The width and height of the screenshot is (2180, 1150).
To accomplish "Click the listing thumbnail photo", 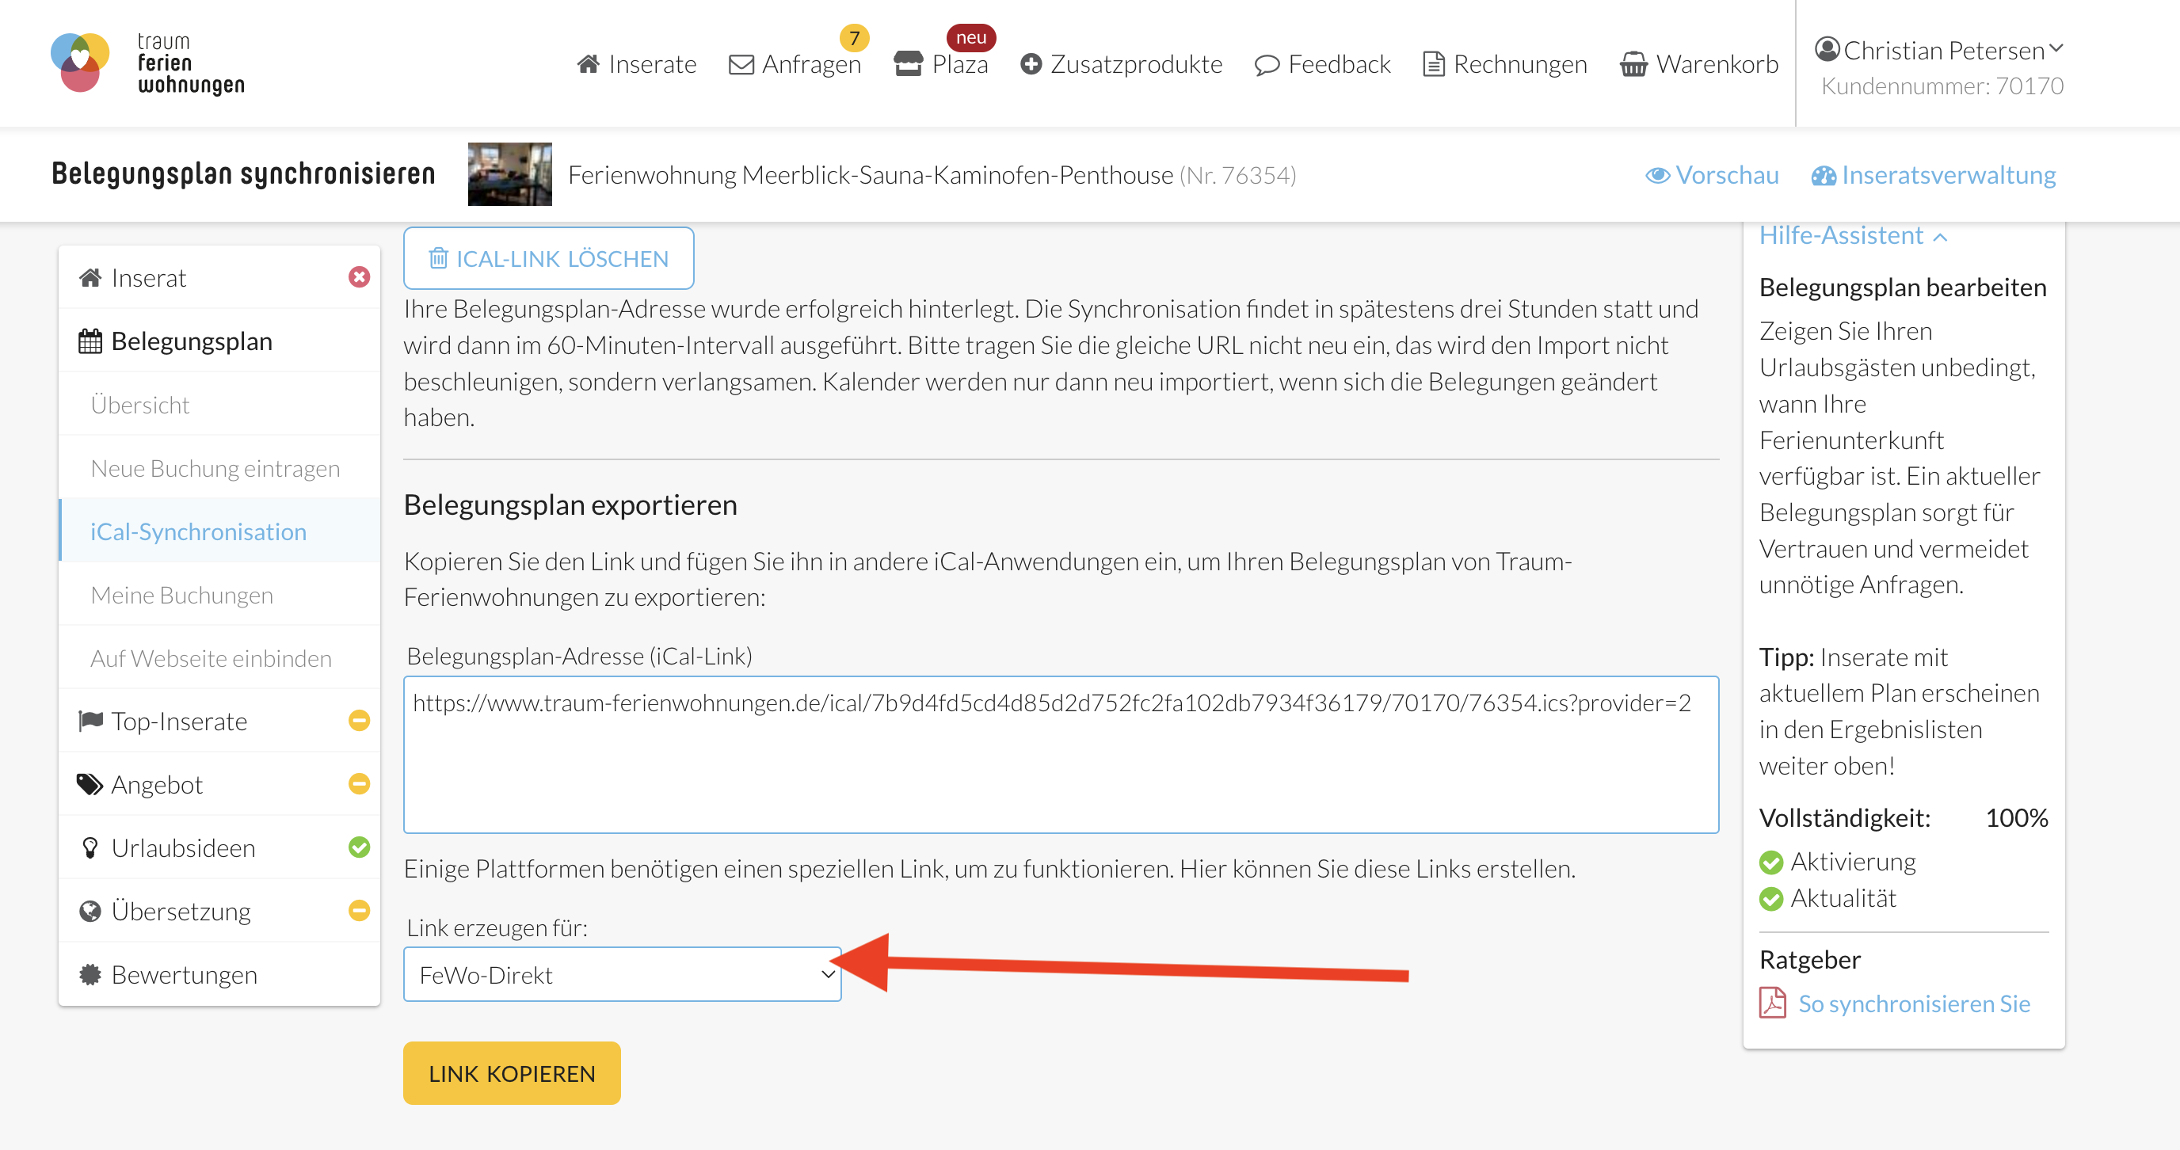I will pos(509,174).
